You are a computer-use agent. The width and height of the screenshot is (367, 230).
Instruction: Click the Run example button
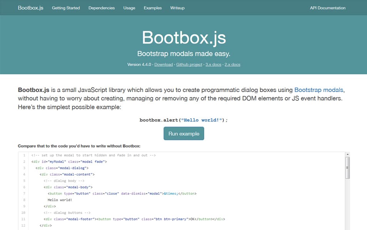184,133
